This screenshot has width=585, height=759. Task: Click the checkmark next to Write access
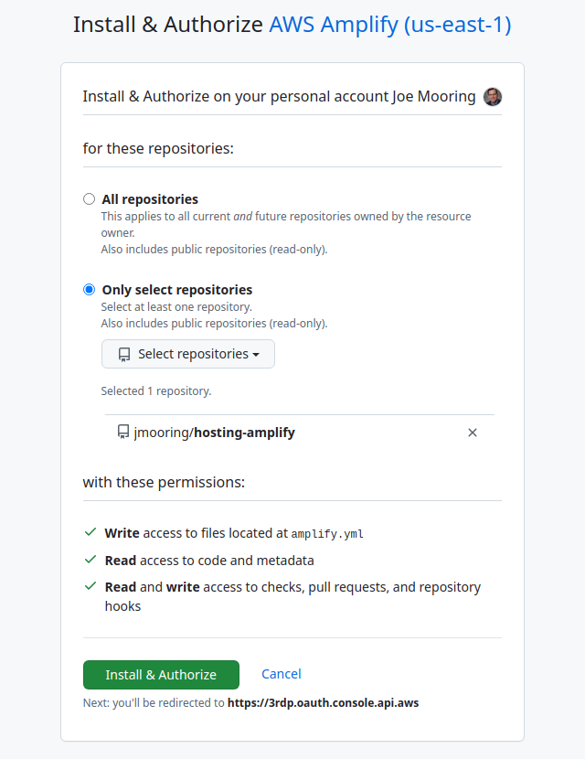(x=90, y=532)
